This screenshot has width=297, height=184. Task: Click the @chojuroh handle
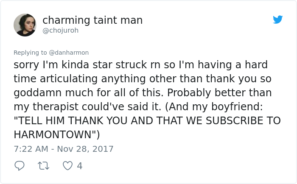click(60, 31)
